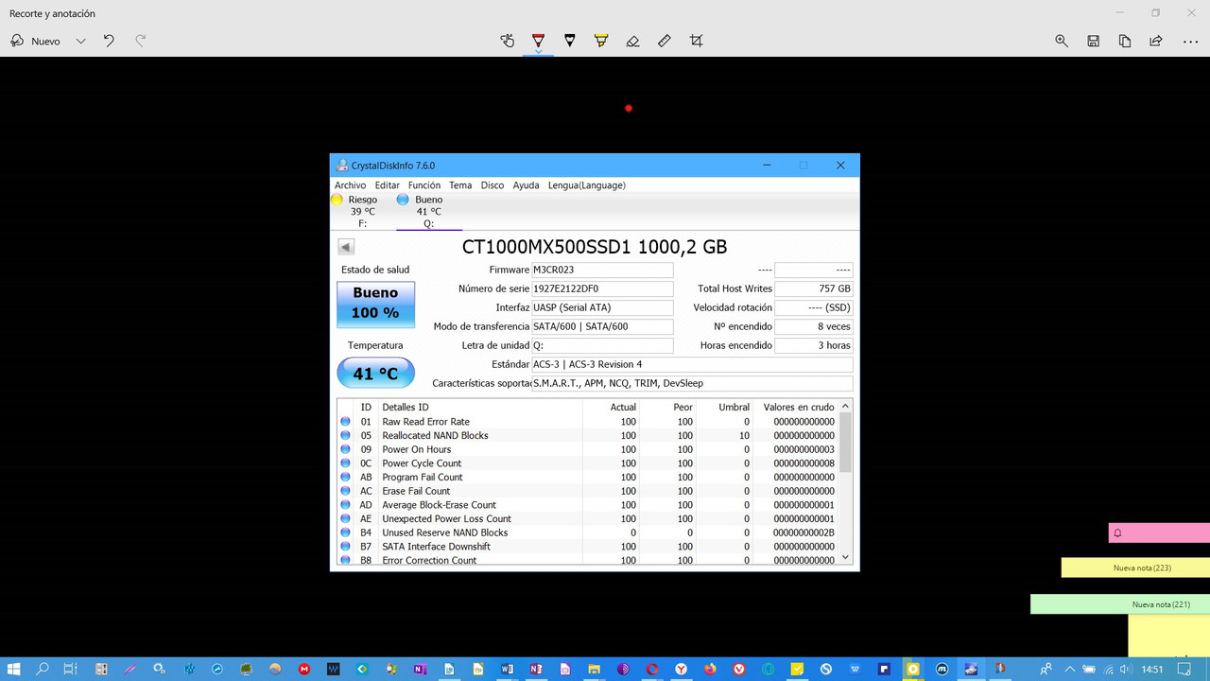Screen dimensions: 1210x681
Task: Open the Nueva nota (223) sticky note
Action: pos(1135,567)
